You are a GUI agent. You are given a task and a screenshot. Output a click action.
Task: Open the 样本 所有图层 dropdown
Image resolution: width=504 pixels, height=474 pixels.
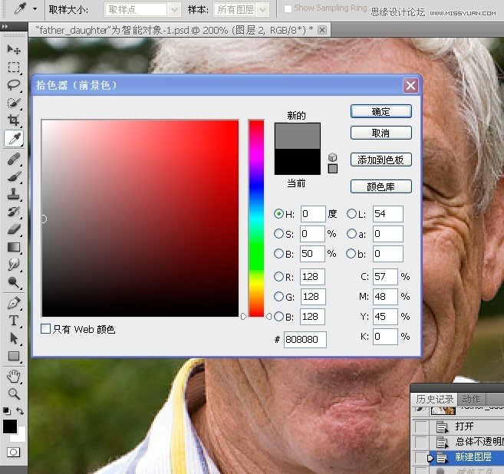(262, 10)
